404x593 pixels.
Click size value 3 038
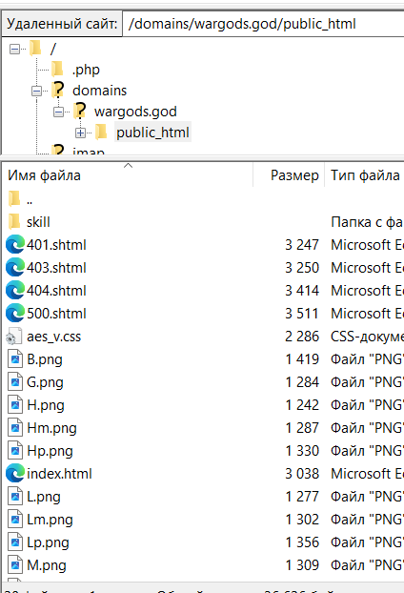(x=302, y=474)
